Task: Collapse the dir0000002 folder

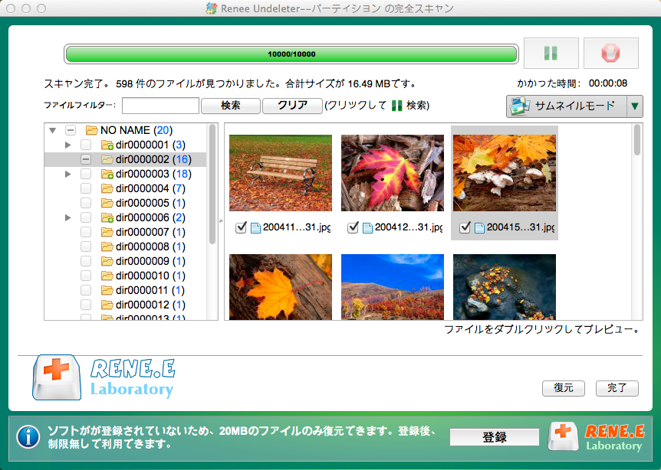Action: [87, 158]
